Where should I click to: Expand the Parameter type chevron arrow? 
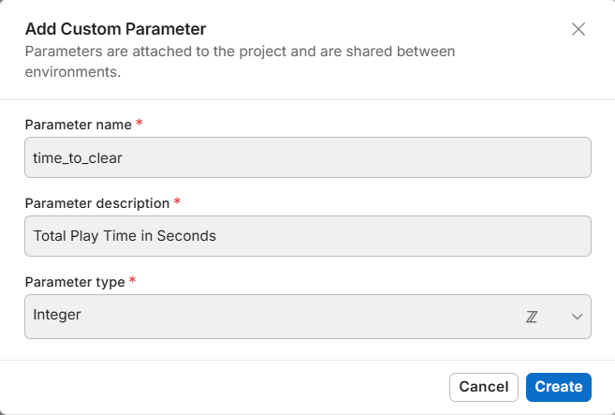[577, 317]
